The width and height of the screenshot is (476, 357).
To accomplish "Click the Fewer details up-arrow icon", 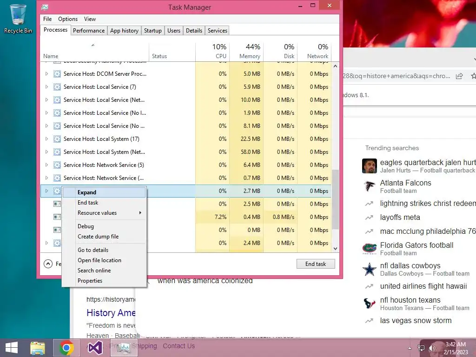I will [x=48, y=264].
